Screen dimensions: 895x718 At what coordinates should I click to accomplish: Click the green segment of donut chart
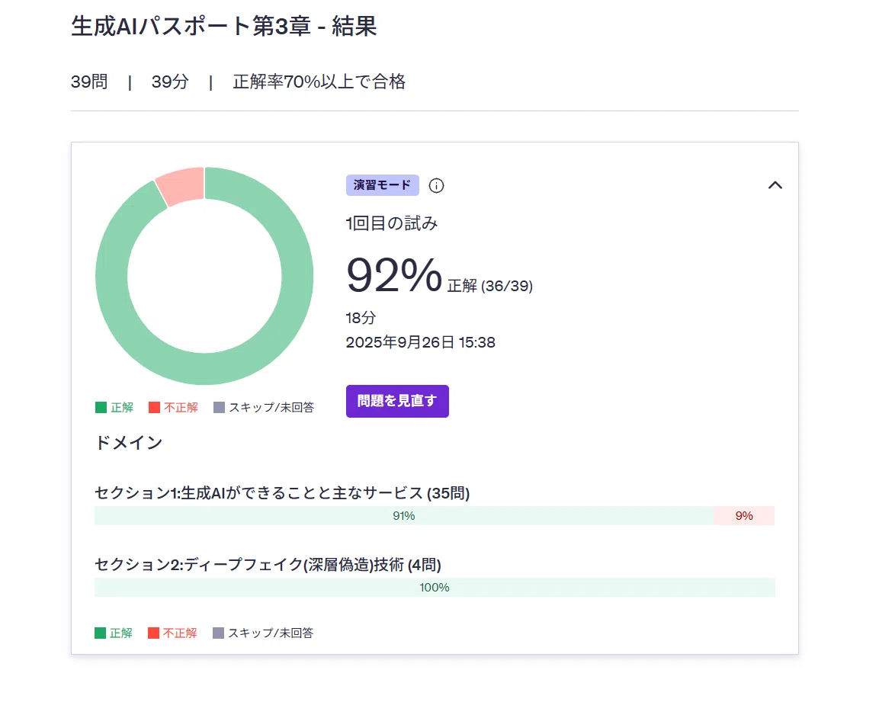point(297,276)
